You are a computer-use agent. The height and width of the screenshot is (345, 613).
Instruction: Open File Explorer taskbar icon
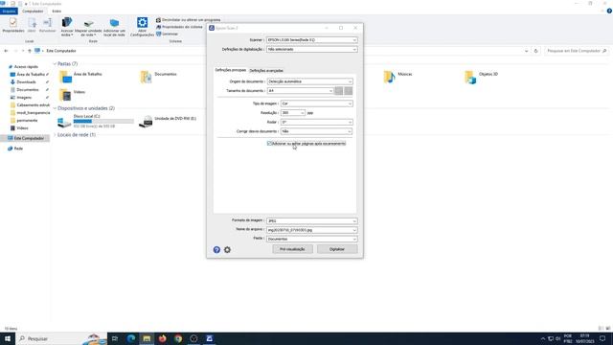pos(147,338)
